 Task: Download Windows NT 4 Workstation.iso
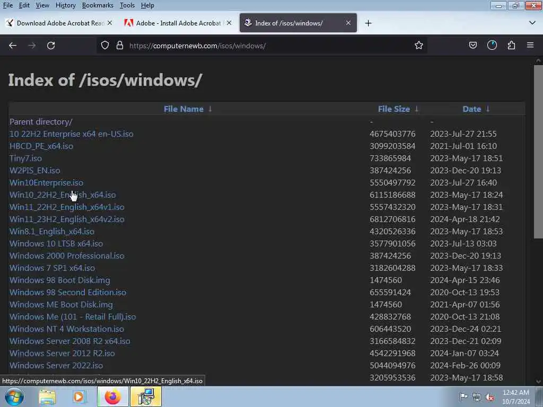pos(67,329)
